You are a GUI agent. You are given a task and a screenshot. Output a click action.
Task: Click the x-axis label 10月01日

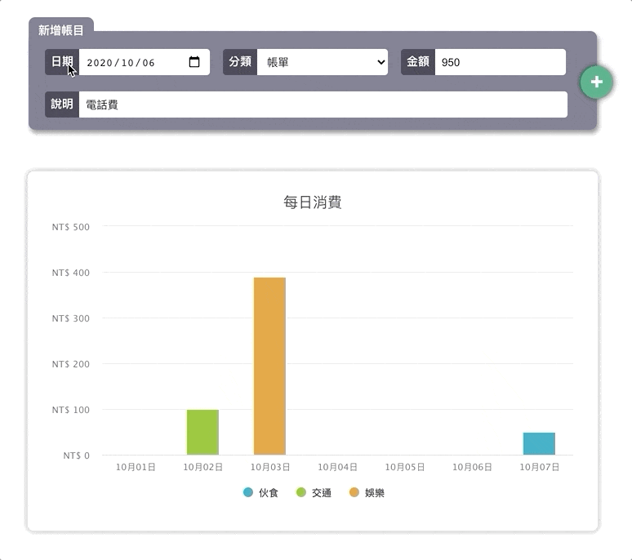(136, 467)
